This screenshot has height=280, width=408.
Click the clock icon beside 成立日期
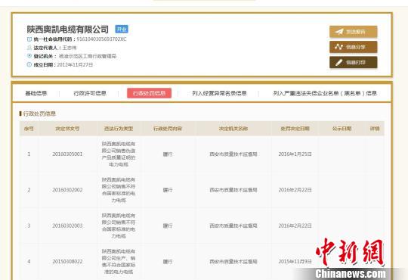pyautogui.click(x=29, y=64)
